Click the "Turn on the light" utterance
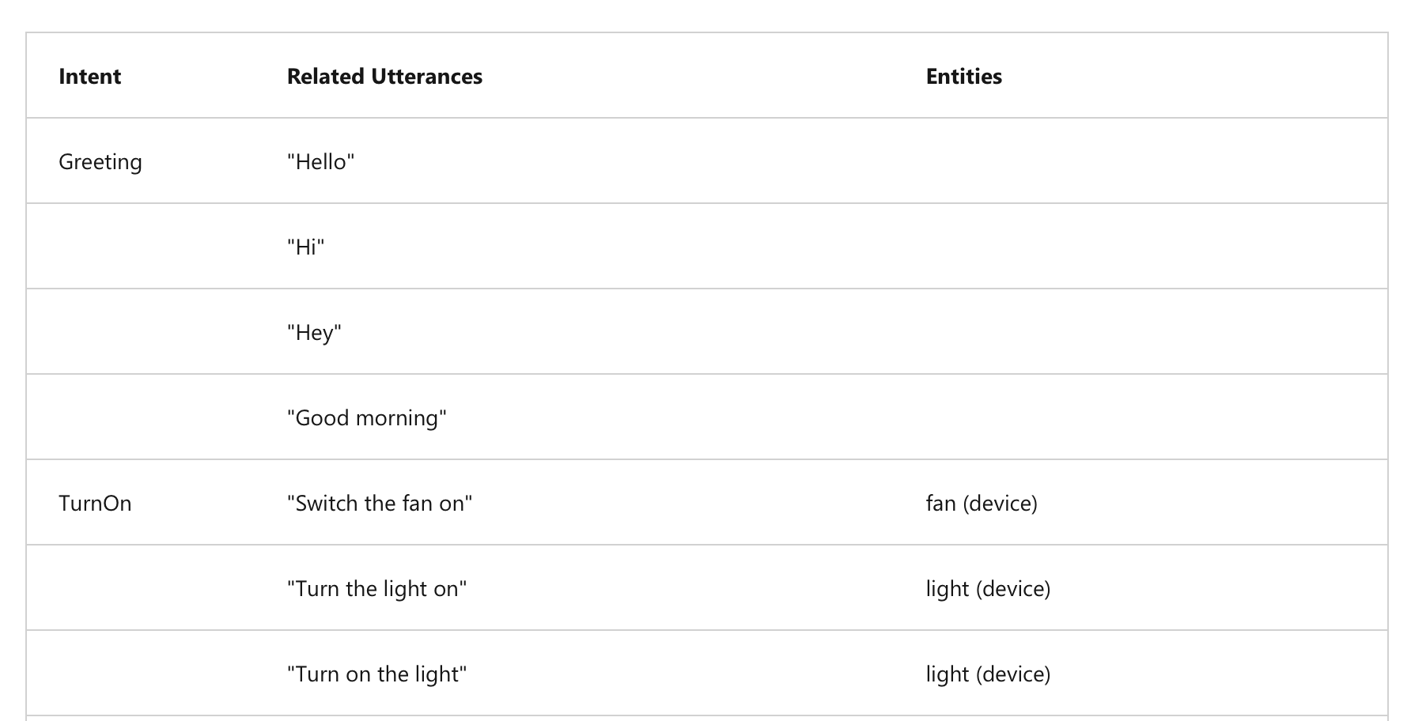 376,674
